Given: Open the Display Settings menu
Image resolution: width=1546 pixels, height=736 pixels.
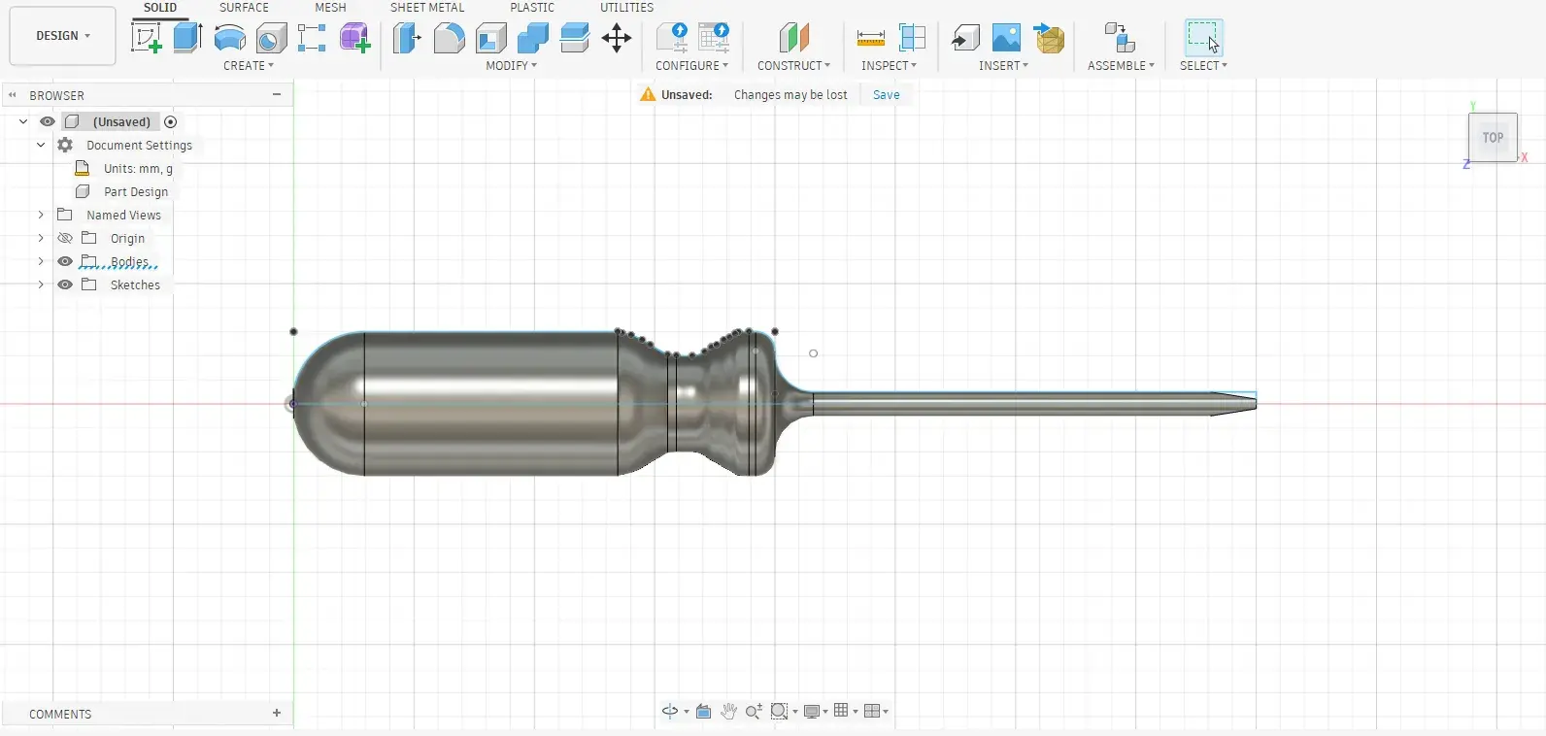Looking at the screenshot, I should tap(816, 712).
